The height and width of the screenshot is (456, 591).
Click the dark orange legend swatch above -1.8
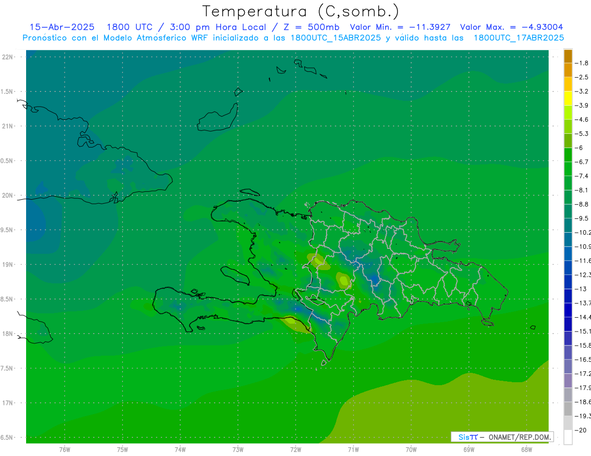[568, 56]
